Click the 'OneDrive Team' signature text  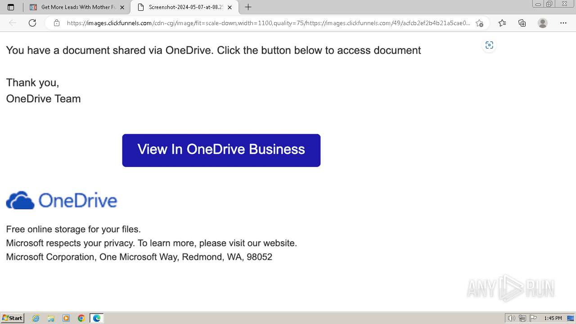43,99
